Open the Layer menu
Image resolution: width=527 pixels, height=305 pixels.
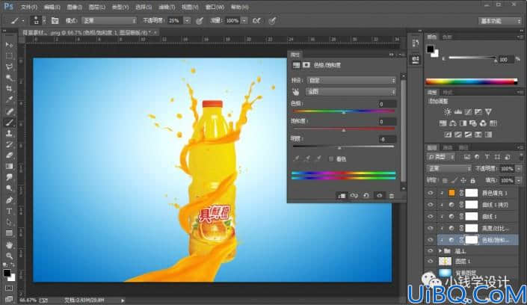tap(96, 7)
